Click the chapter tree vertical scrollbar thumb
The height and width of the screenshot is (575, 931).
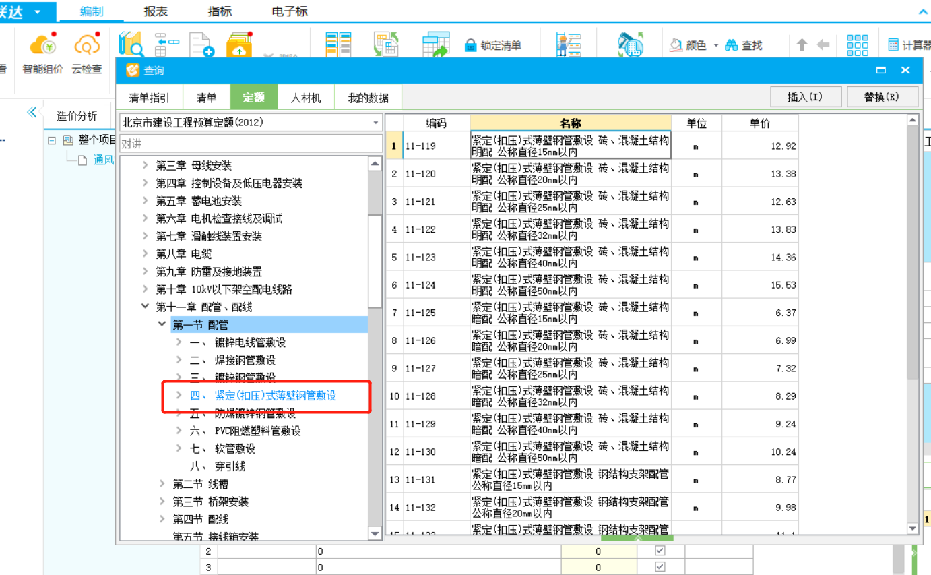(375, 262)
